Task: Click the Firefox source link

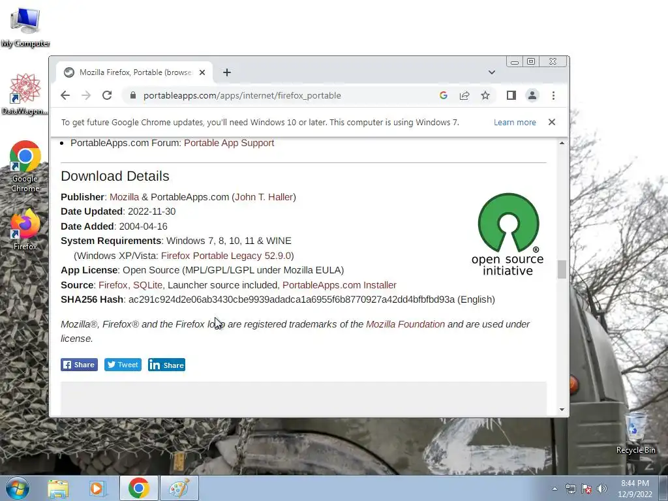Action: click(113, 285)
